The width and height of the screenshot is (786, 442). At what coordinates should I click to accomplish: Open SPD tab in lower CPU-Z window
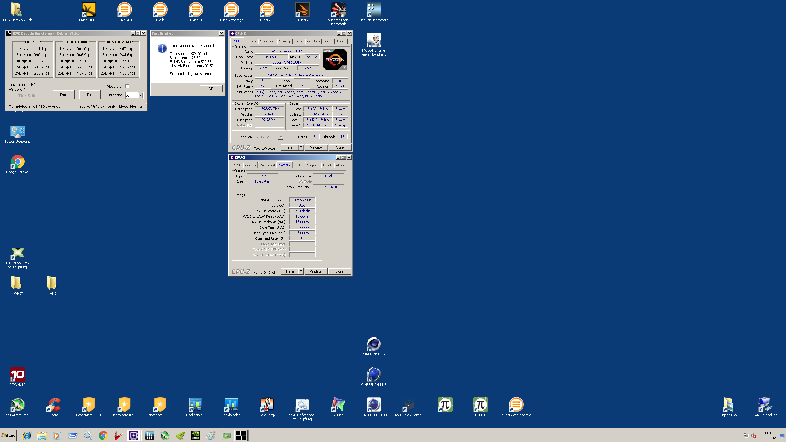[x=298, y=165]
